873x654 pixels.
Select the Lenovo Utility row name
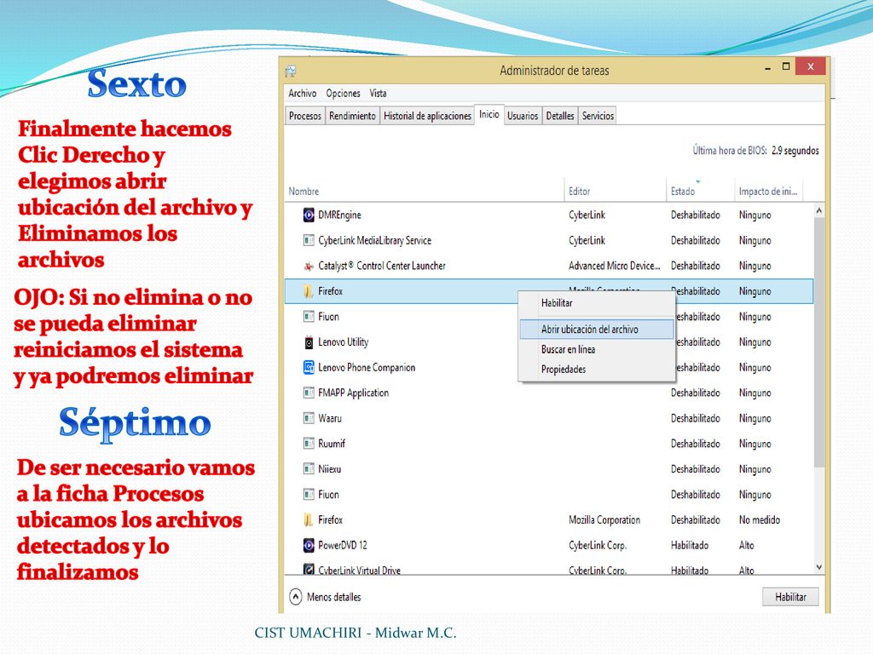tap(343, 342)
